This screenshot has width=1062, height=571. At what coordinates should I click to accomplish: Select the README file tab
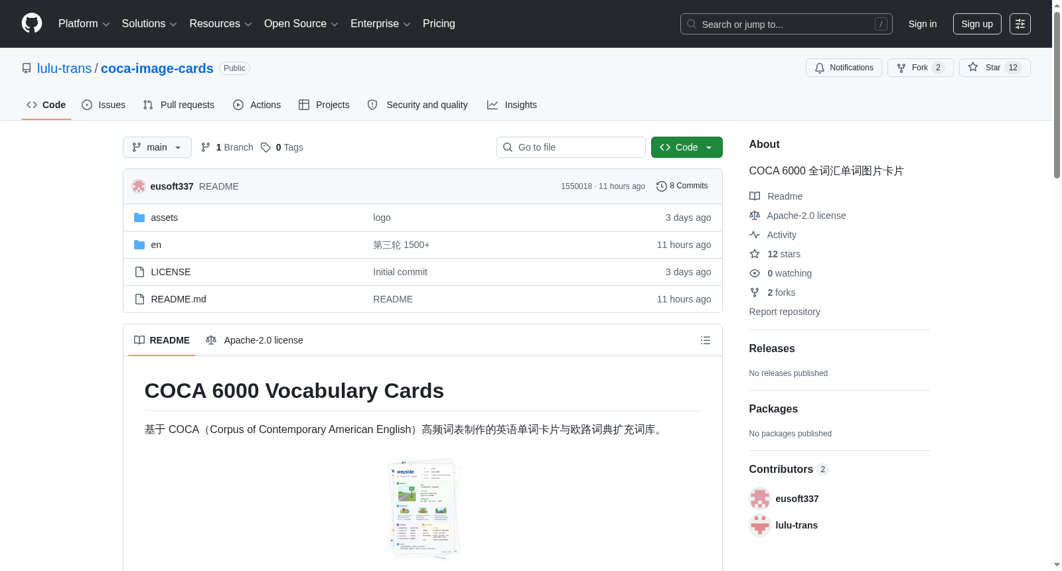coord(162,340)
